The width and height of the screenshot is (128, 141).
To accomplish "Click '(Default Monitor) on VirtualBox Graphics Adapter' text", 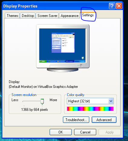I will click(43, 87).
